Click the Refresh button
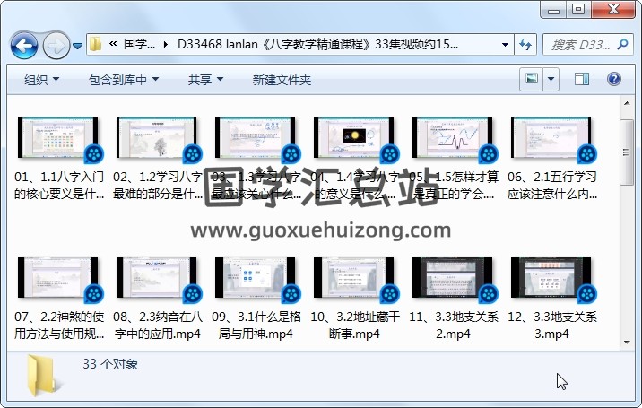This screenshot has width=642, height=408. [525, 44]
